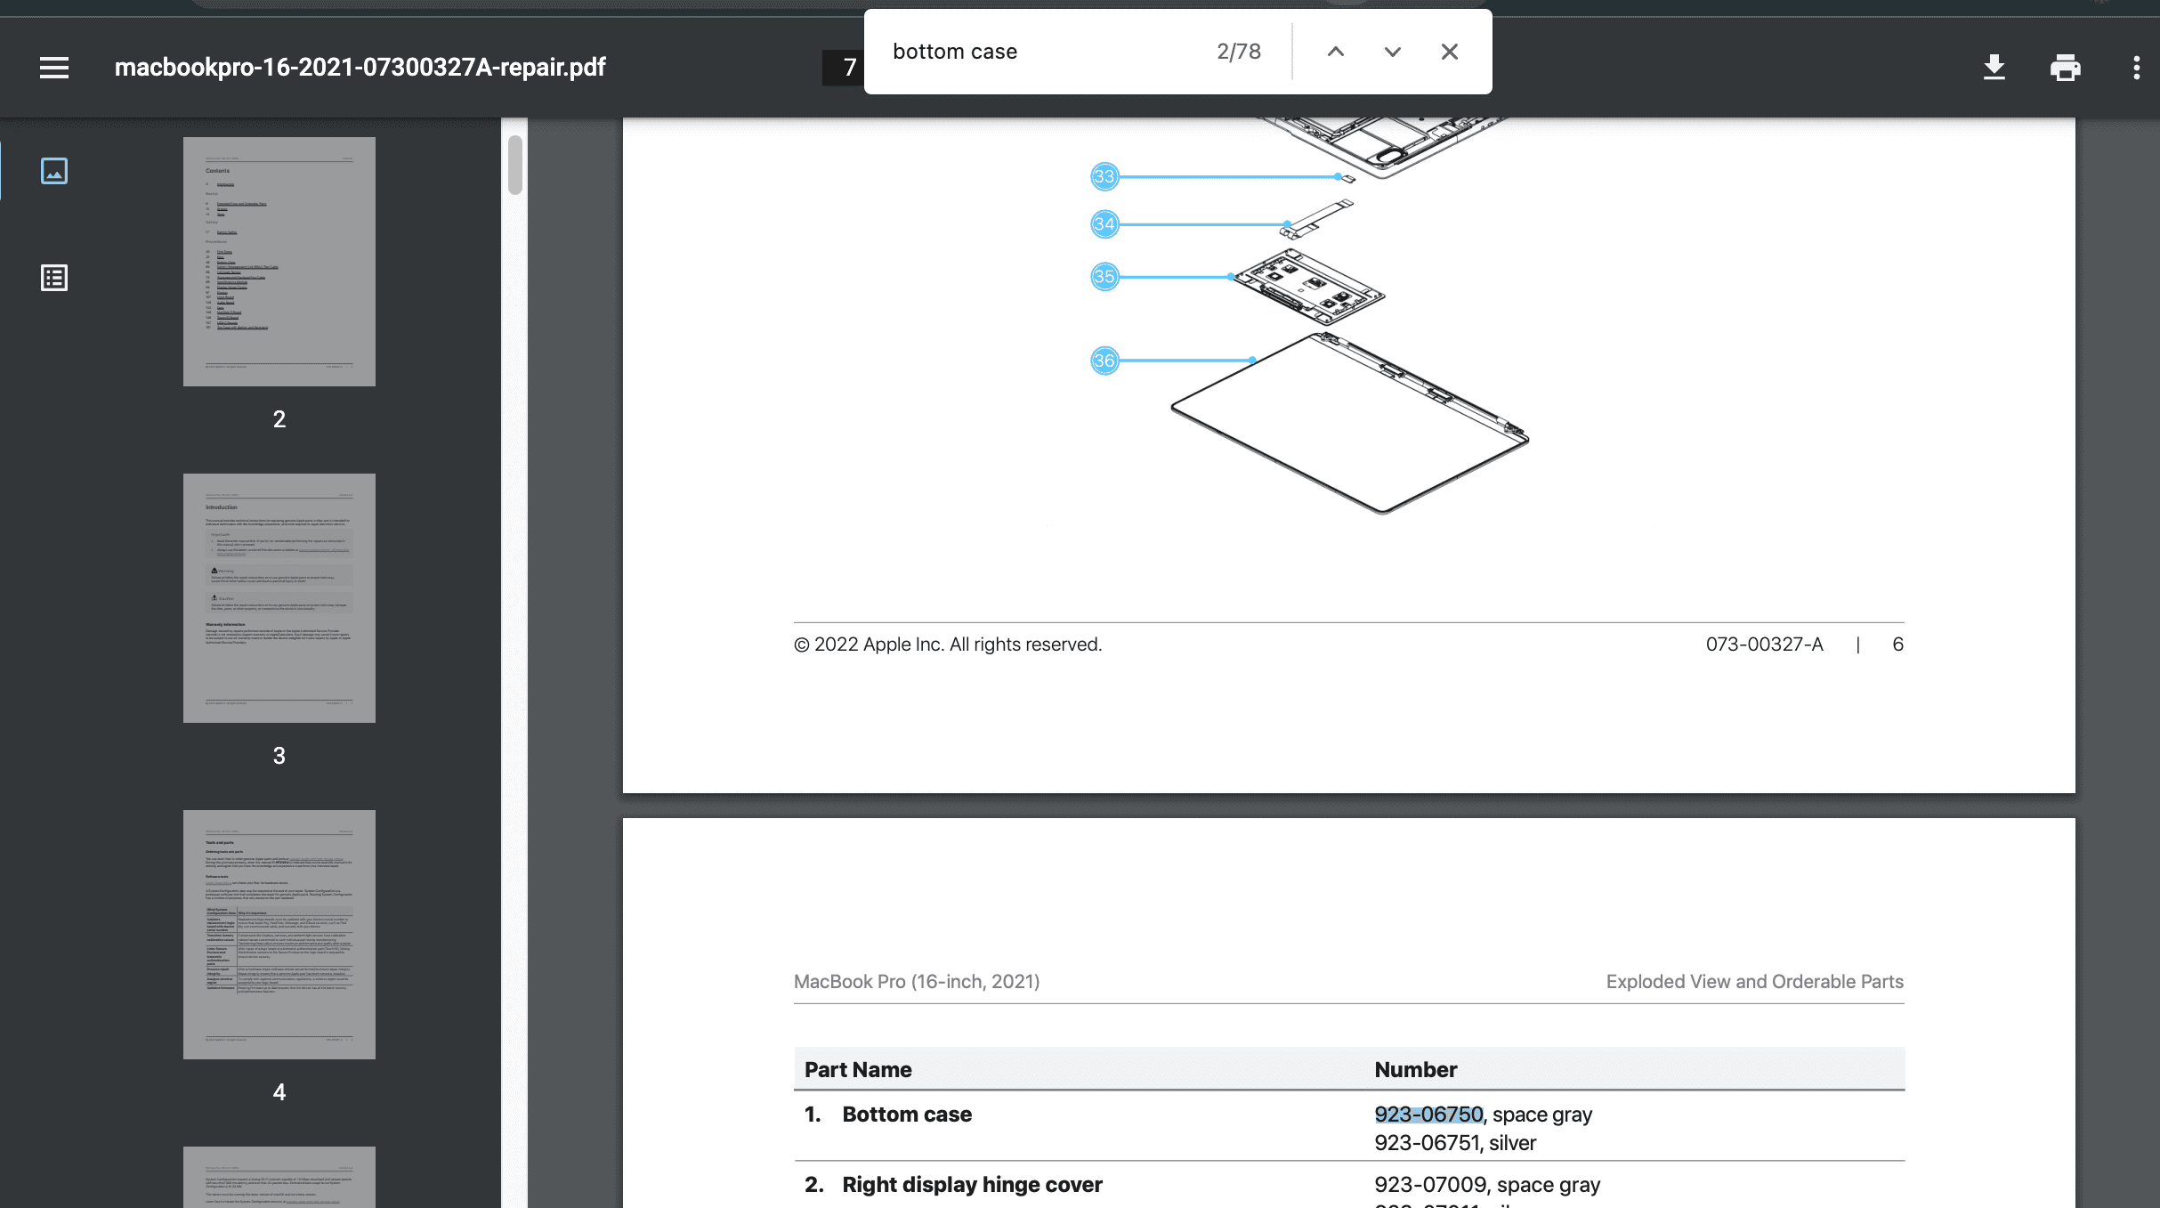The width and height of the screenshot is (2160, 1208).
Task: Click callout number 35 in diagram
Action: [1104, 277]
